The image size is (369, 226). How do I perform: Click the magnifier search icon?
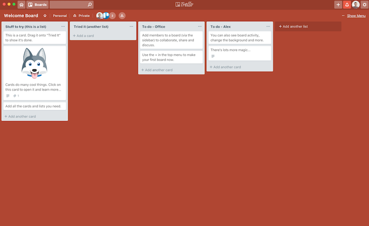coord(89,5)
